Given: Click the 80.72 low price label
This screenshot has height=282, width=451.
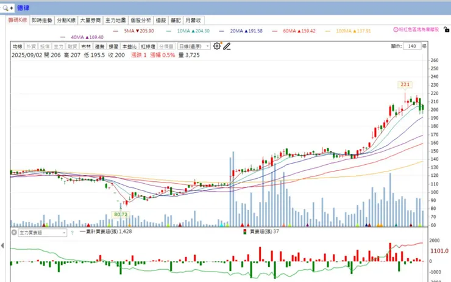Looking at the screenshot, I should tap(121, 214).
